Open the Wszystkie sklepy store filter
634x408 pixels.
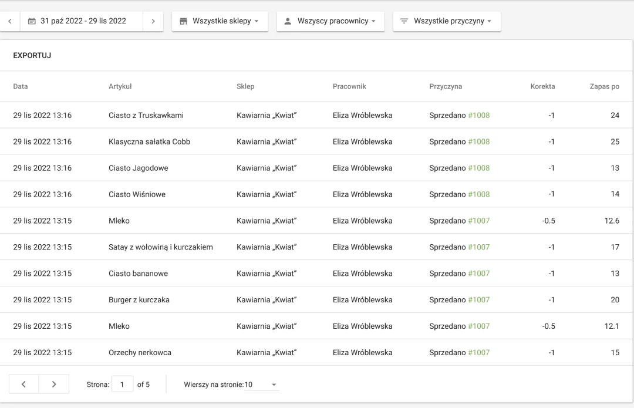[220, 21]
